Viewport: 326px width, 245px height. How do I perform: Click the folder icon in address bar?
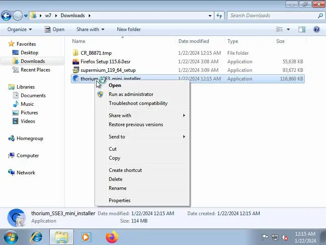(x=33, y=16)
